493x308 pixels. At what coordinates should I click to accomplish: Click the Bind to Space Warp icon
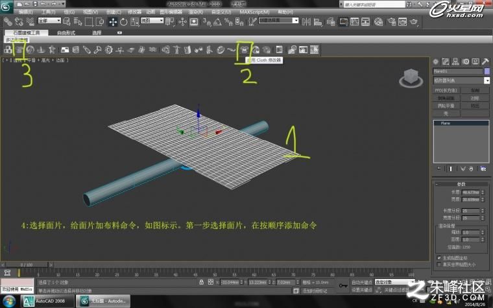(x=30, y=21)
